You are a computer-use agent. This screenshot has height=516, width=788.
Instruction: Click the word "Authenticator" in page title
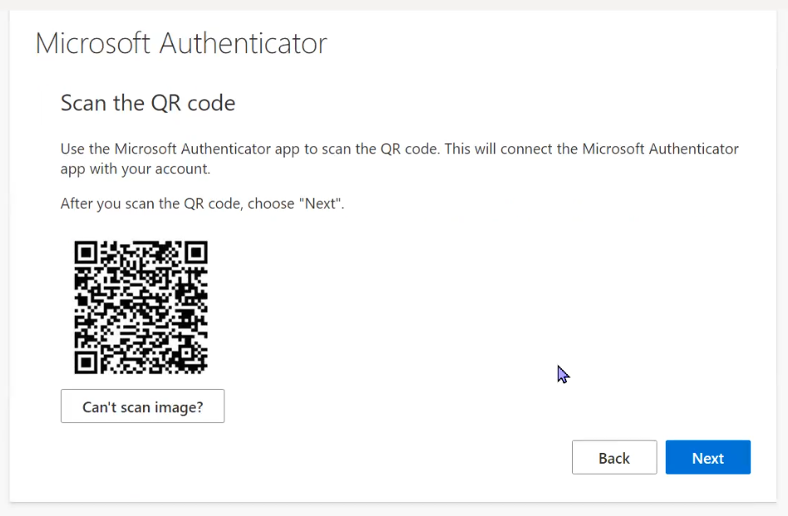coord(244,43)
